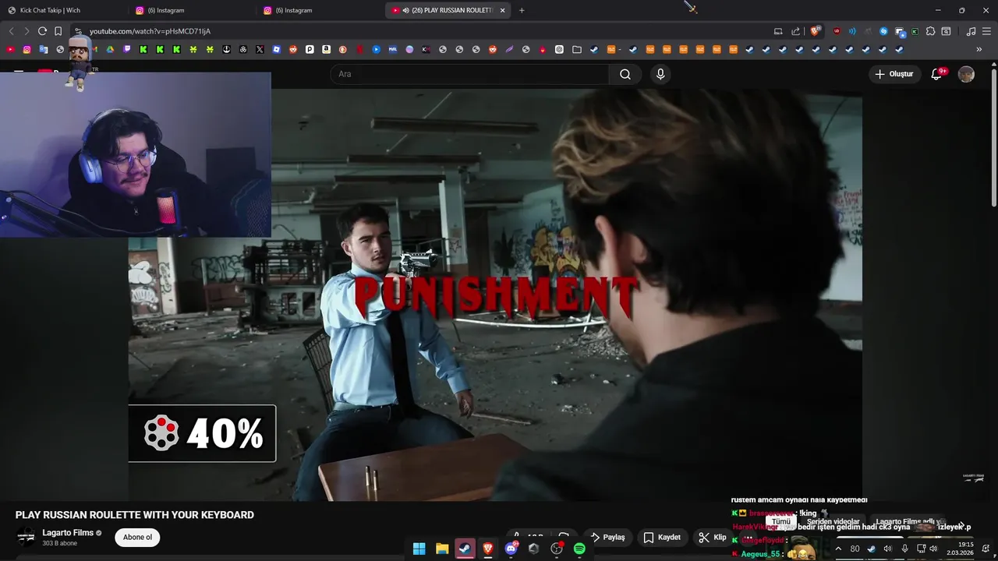Click the Kaydet save button
Viewport: 998px width, 561px height.
coord(662,537)
